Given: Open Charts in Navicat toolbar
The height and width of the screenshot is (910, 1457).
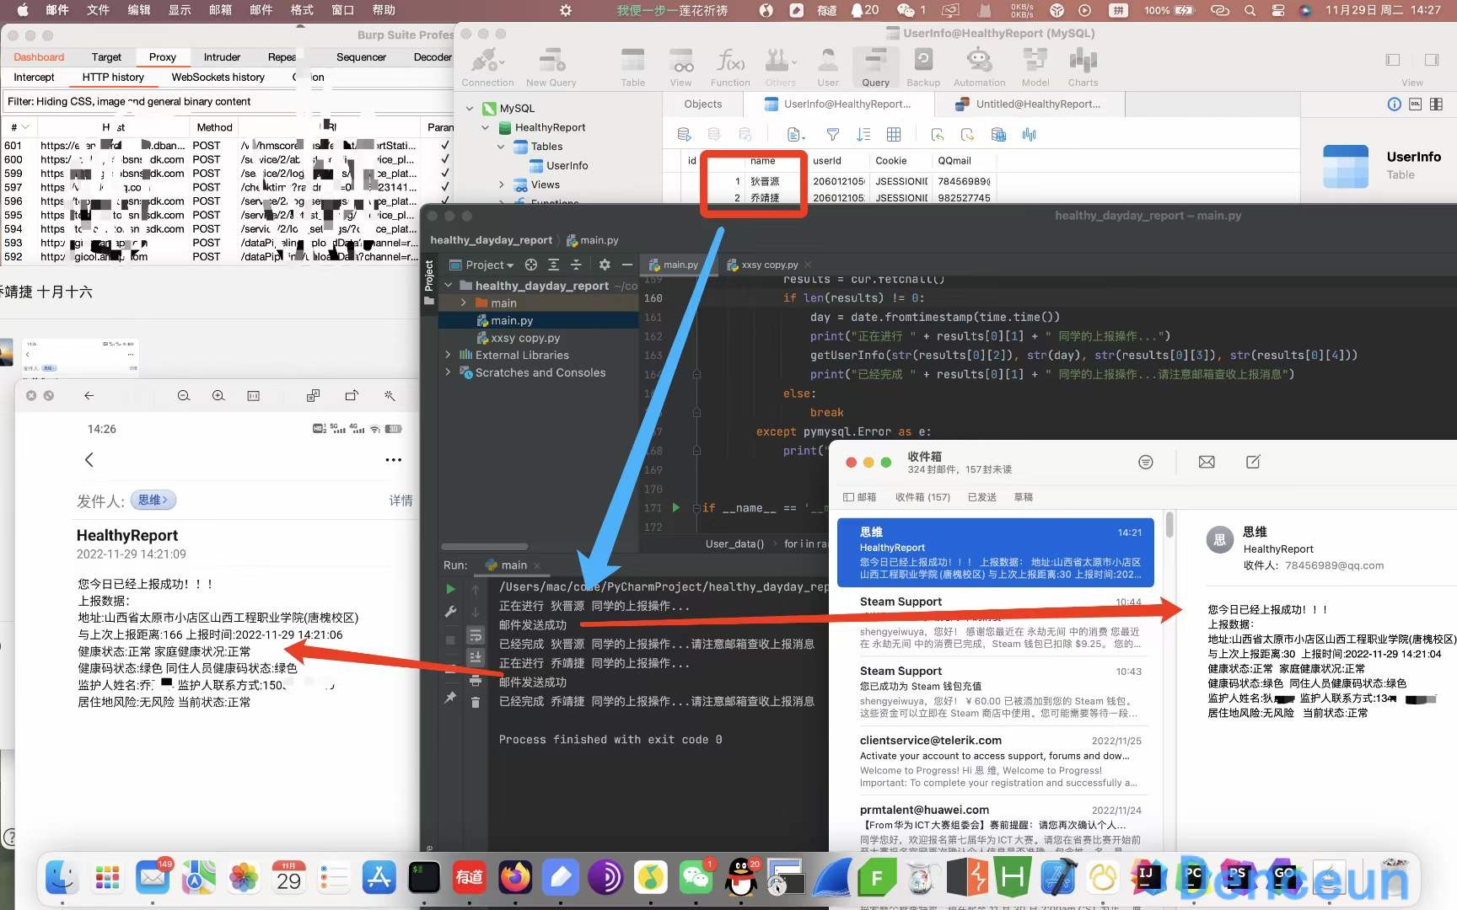Looking at the screenshot, I should pos(1083,67).
